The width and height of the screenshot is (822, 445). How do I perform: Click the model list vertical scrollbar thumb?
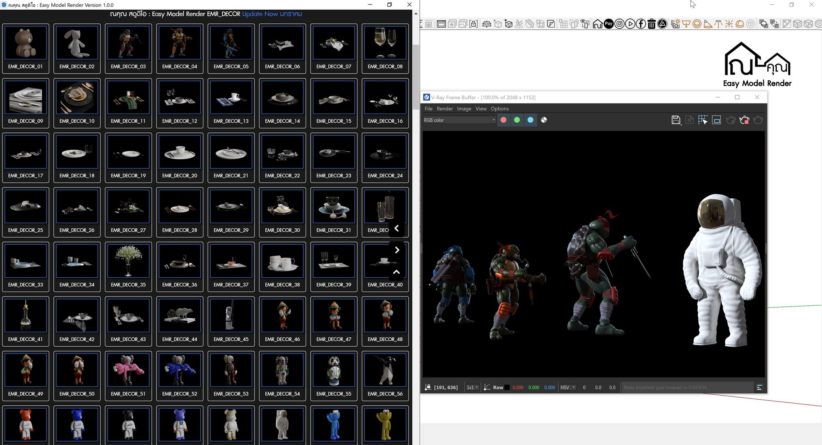pyautogui.click(x=416, y=76)
